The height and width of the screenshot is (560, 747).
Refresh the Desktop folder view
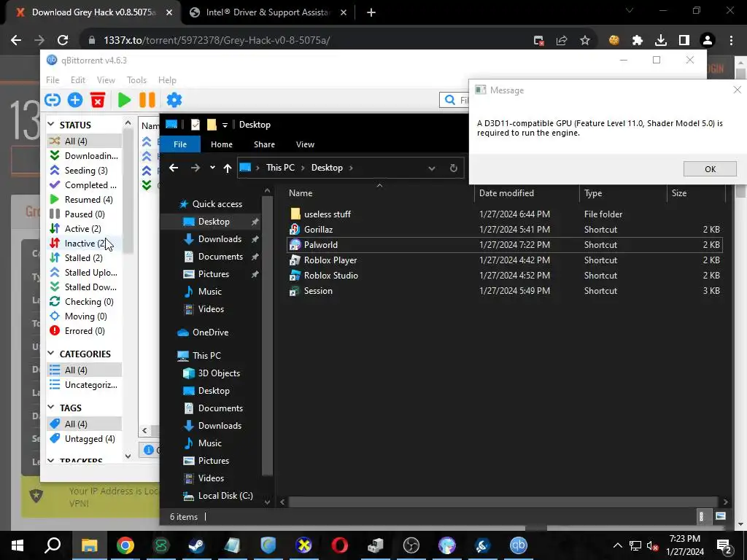click(x=454, y=168)
